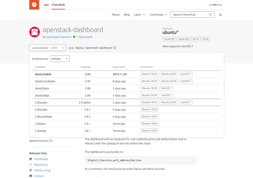Follow the openstack-charmers publisher link
Screen dimensions: 253x178
click(57, 37)
